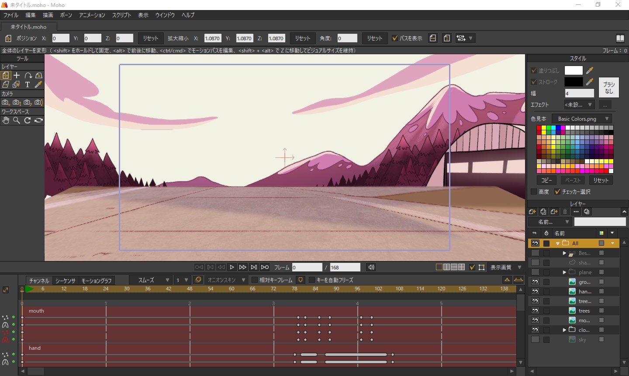Open the エフェクト dropdown
The height and width of the screenshot is (376, 629).
579,104
